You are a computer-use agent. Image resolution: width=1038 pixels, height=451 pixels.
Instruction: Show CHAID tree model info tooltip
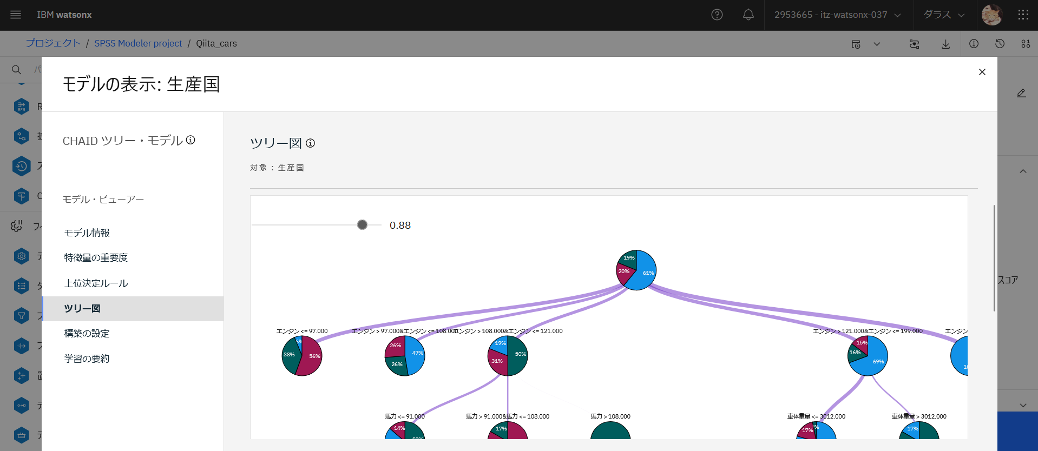click(190, 140)
